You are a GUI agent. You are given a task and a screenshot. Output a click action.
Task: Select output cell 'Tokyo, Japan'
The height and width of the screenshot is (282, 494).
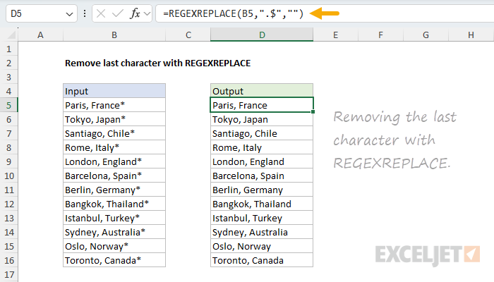pyautogui.click(x=262, y=119)
